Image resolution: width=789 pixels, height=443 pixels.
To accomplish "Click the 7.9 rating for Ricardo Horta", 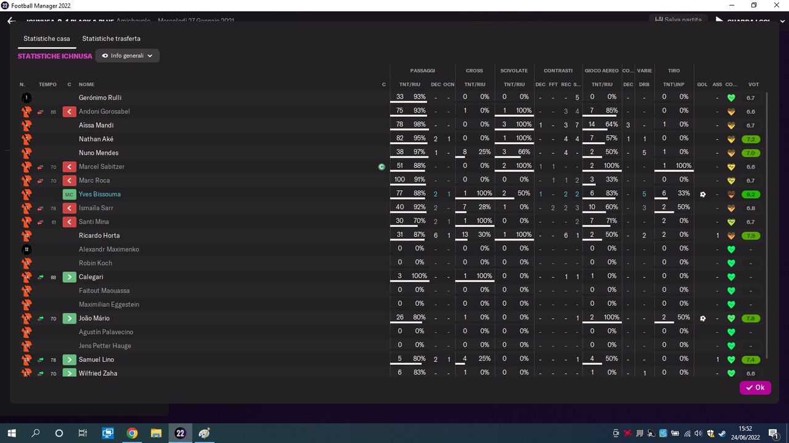I will pyautogui.click(x=750, y=236).
